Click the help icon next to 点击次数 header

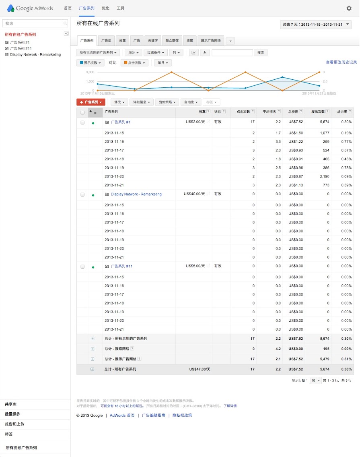[x=253, y=112]
